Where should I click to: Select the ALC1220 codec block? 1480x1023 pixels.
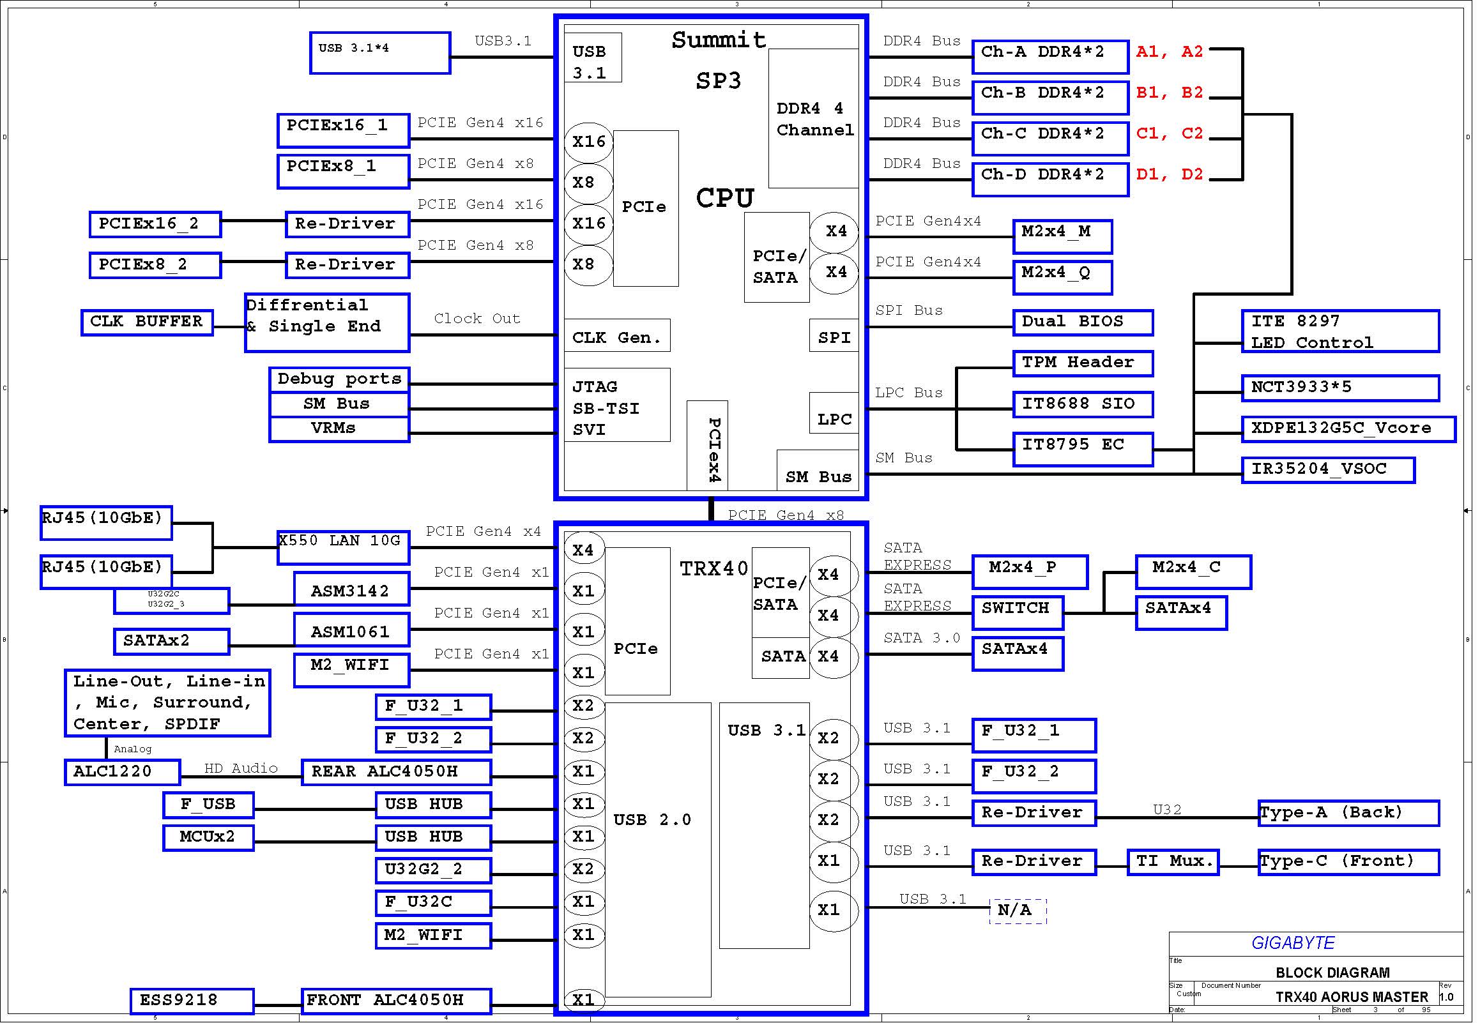coord(123,773)
